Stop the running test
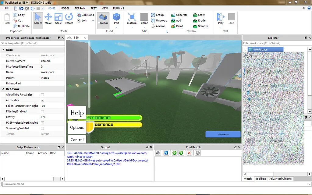 tap(232, 19)
